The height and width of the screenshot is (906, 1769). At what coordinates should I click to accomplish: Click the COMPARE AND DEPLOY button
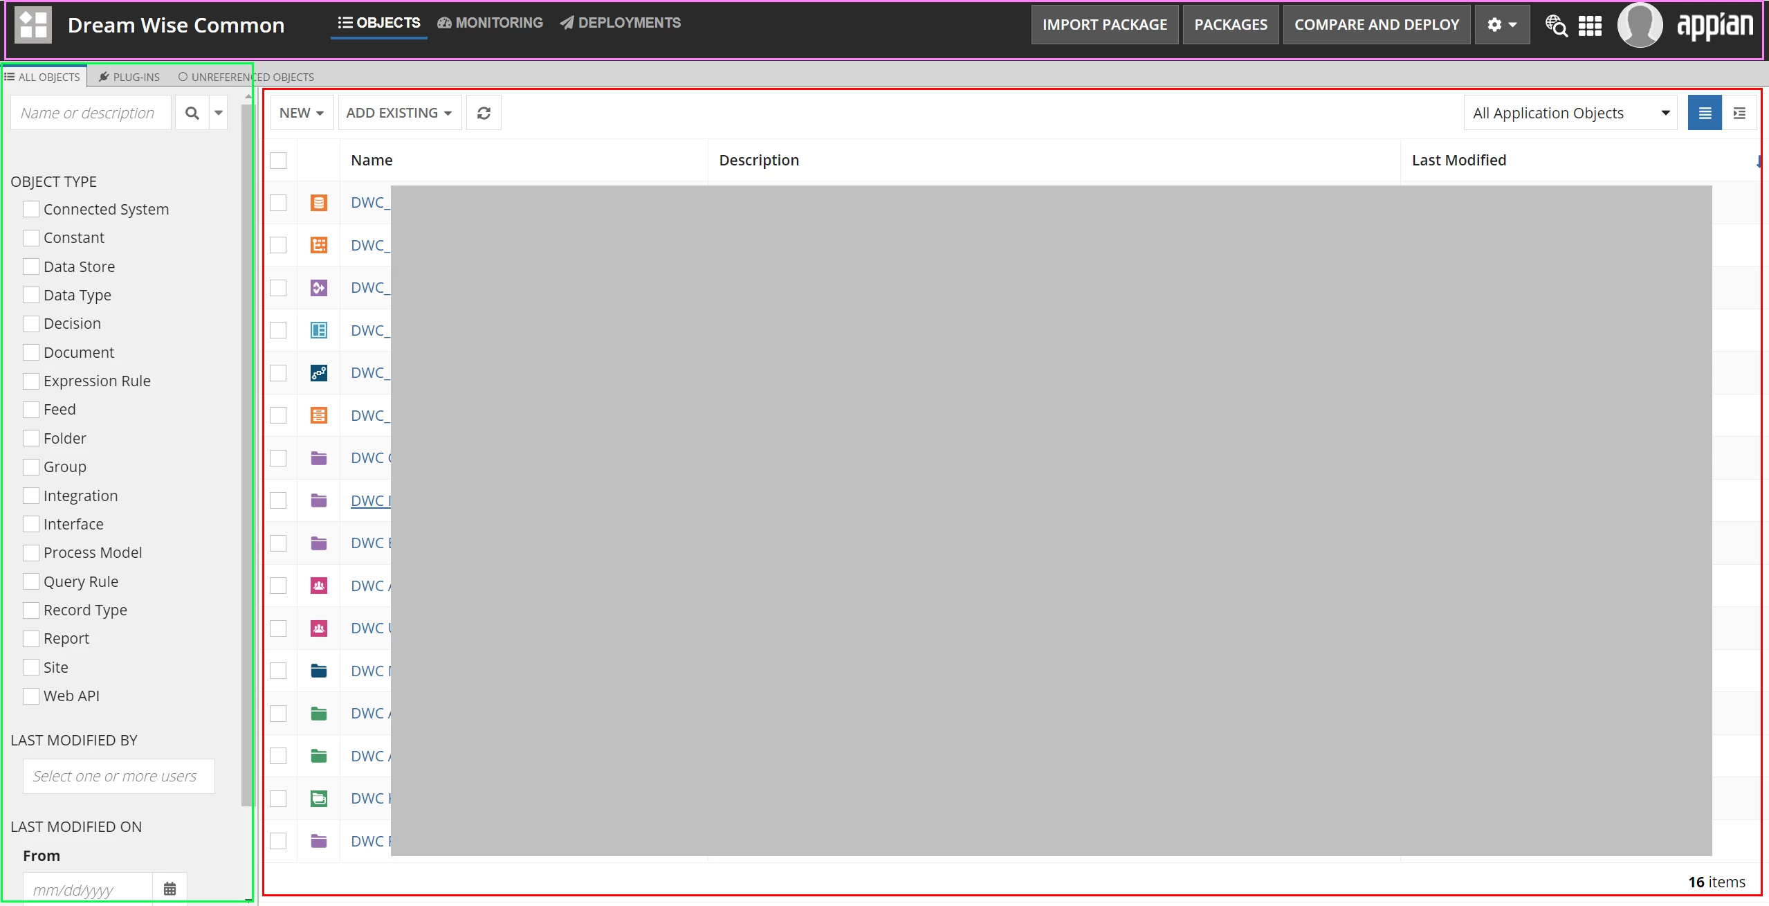click(1377, 25)
